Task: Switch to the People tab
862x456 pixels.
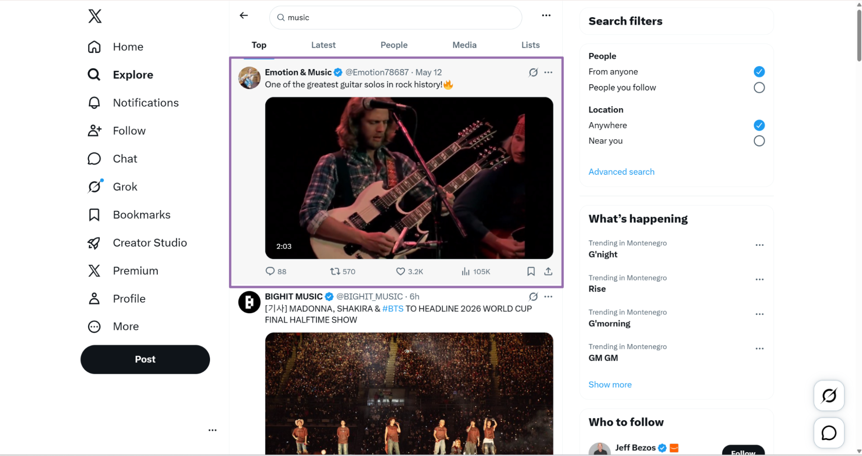Action: click(394, 45)
